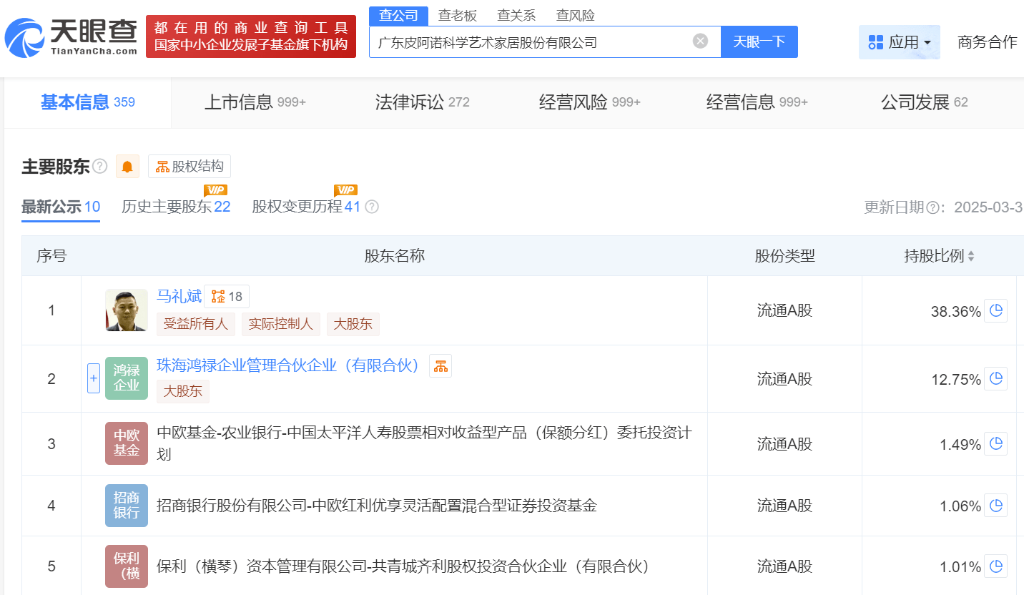Viewport: 1024px width, 595px height.
Task: Click 马礼斌 profile photo
Action: pyautogui.click(x=127, y=310)
